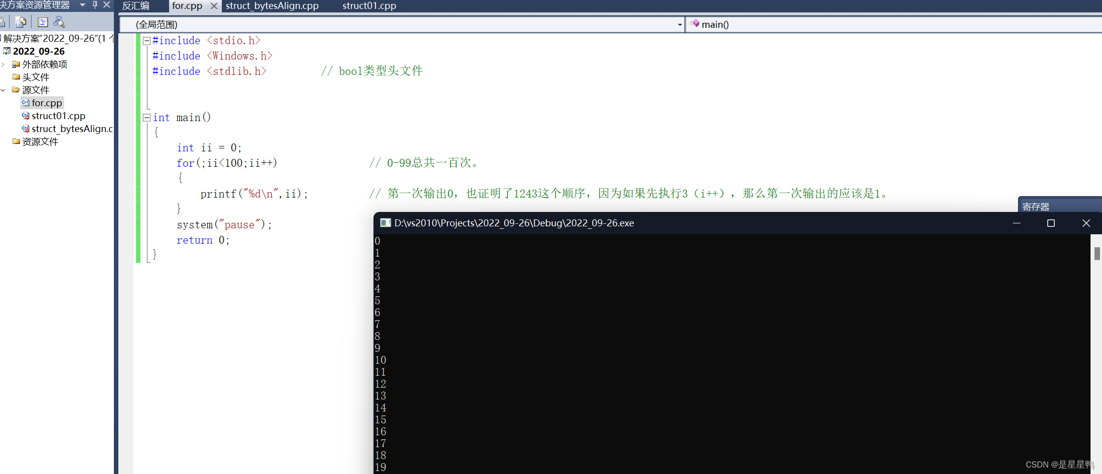
Task: Close the for.cpp editor tab
Action: click(214, 6)
